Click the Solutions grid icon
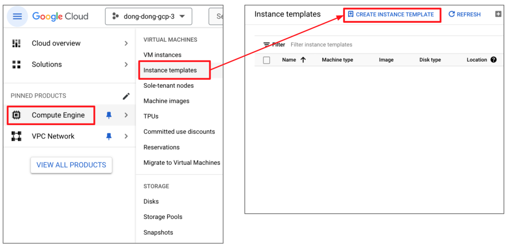The image size is (508, 251). pyautogui.click(x=16, y=64)
